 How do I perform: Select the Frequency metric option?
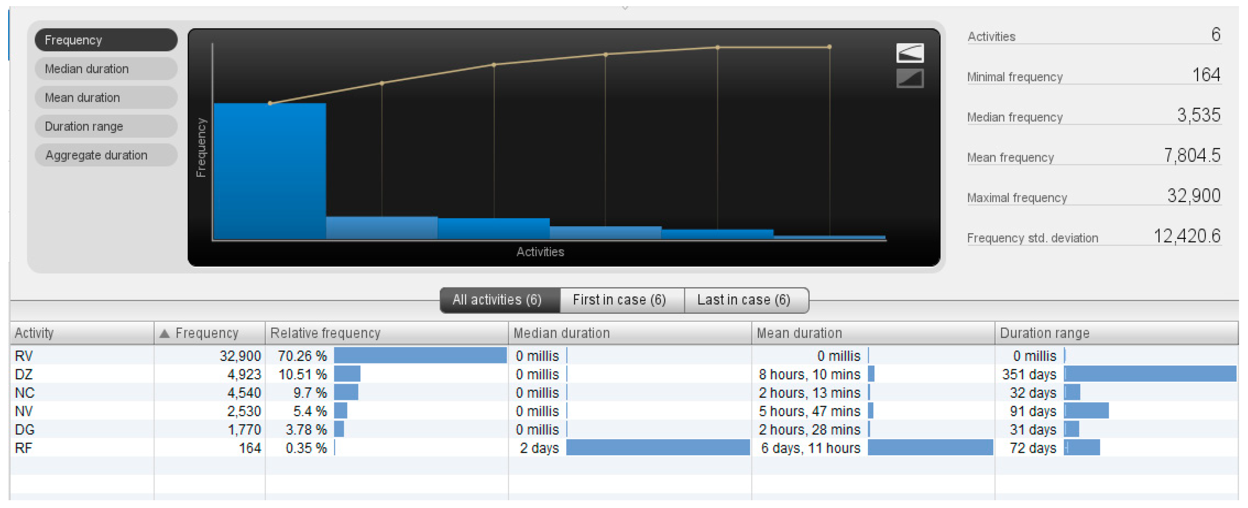pos(106,40)
